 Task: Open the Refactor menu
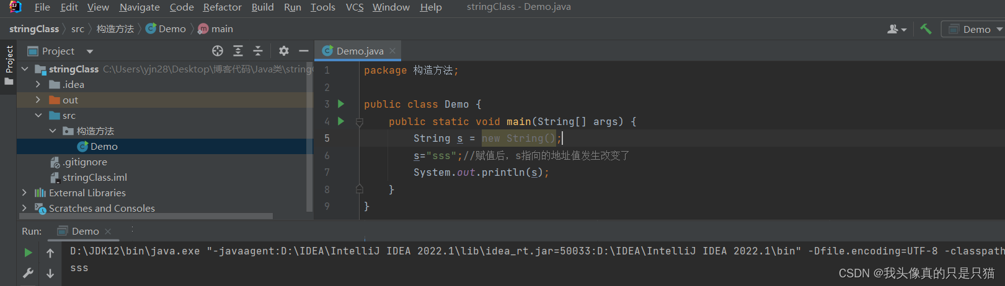[x=223, y=7]
